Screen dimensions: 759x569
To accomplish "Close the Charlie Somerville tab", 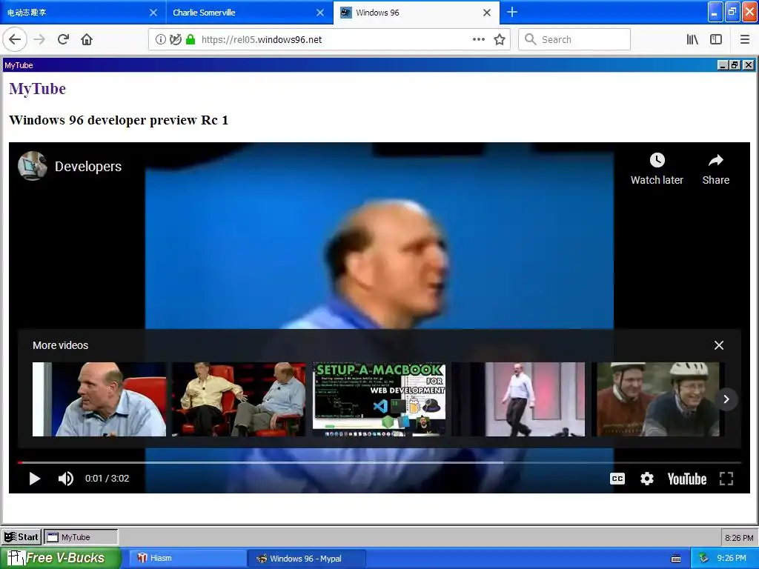I will coord(320,13).
